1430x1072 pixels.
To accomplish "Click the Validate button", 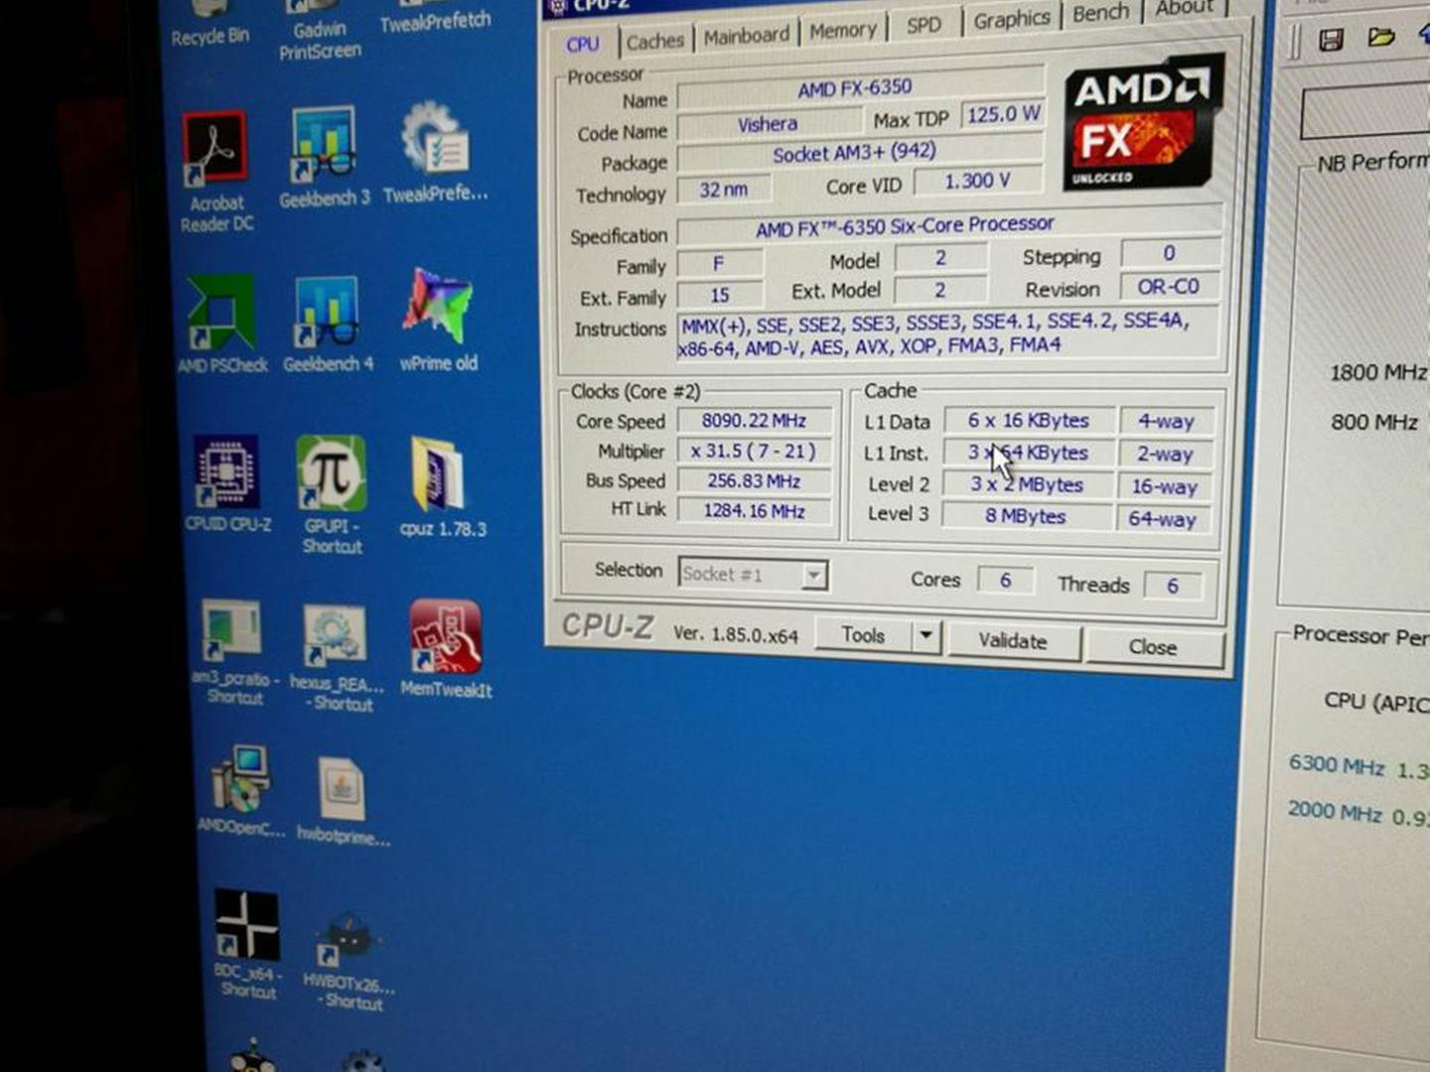I will tap(1013, 641).
